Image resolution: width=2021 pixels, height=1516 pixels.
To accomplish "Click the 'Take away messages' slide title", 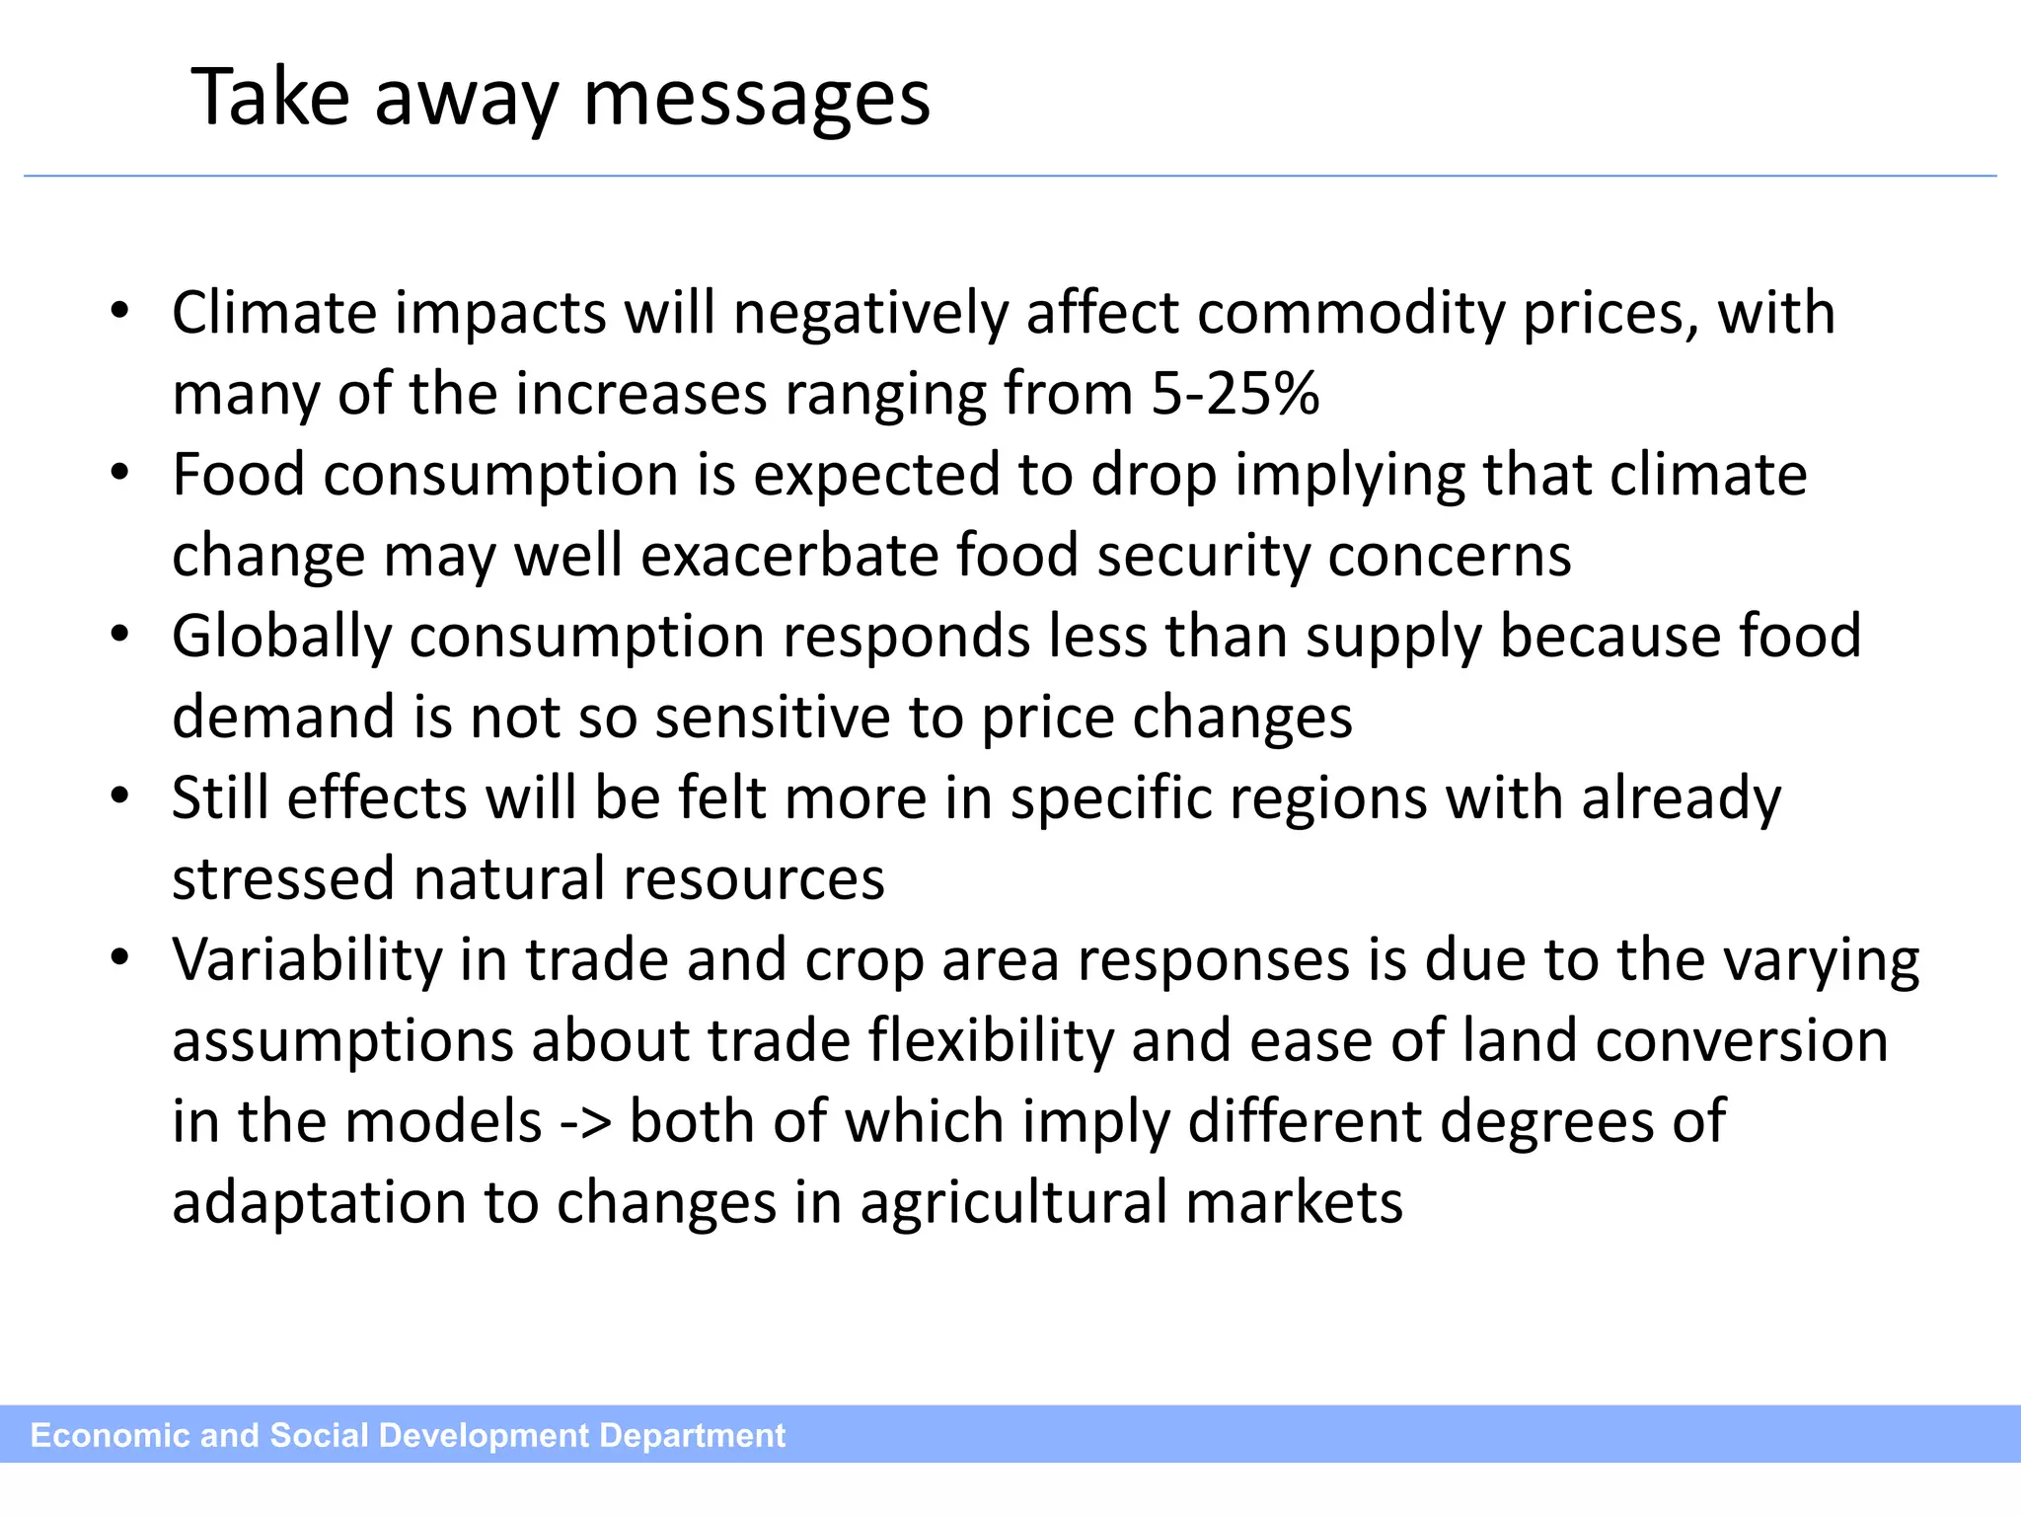I will (x=560, y=97).
